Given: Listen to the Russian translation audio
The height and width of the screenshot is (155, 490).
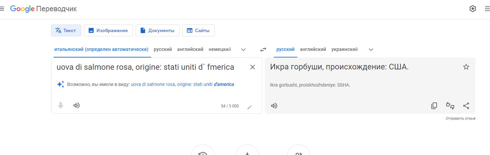Looking at the screenshot, I should [x=274, y=106].
